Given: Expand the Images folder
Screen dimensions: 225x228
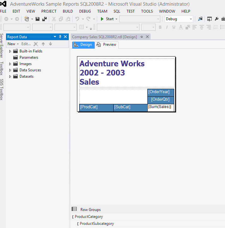Looking at the screenshot, I should 10,64.
